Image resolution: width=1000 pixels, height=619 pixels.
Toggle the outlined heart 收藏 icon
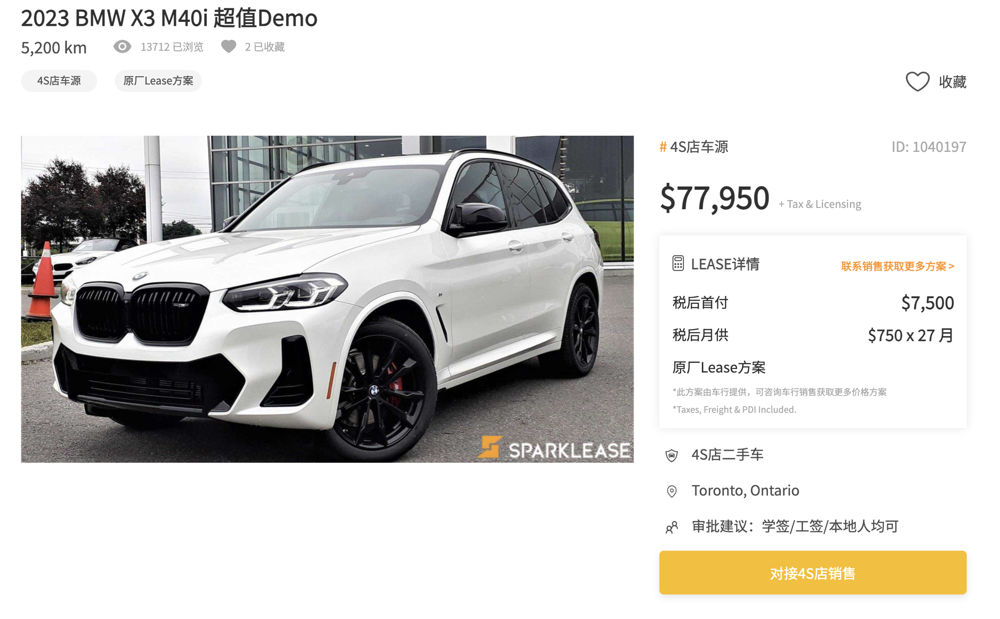click(917, 81)
